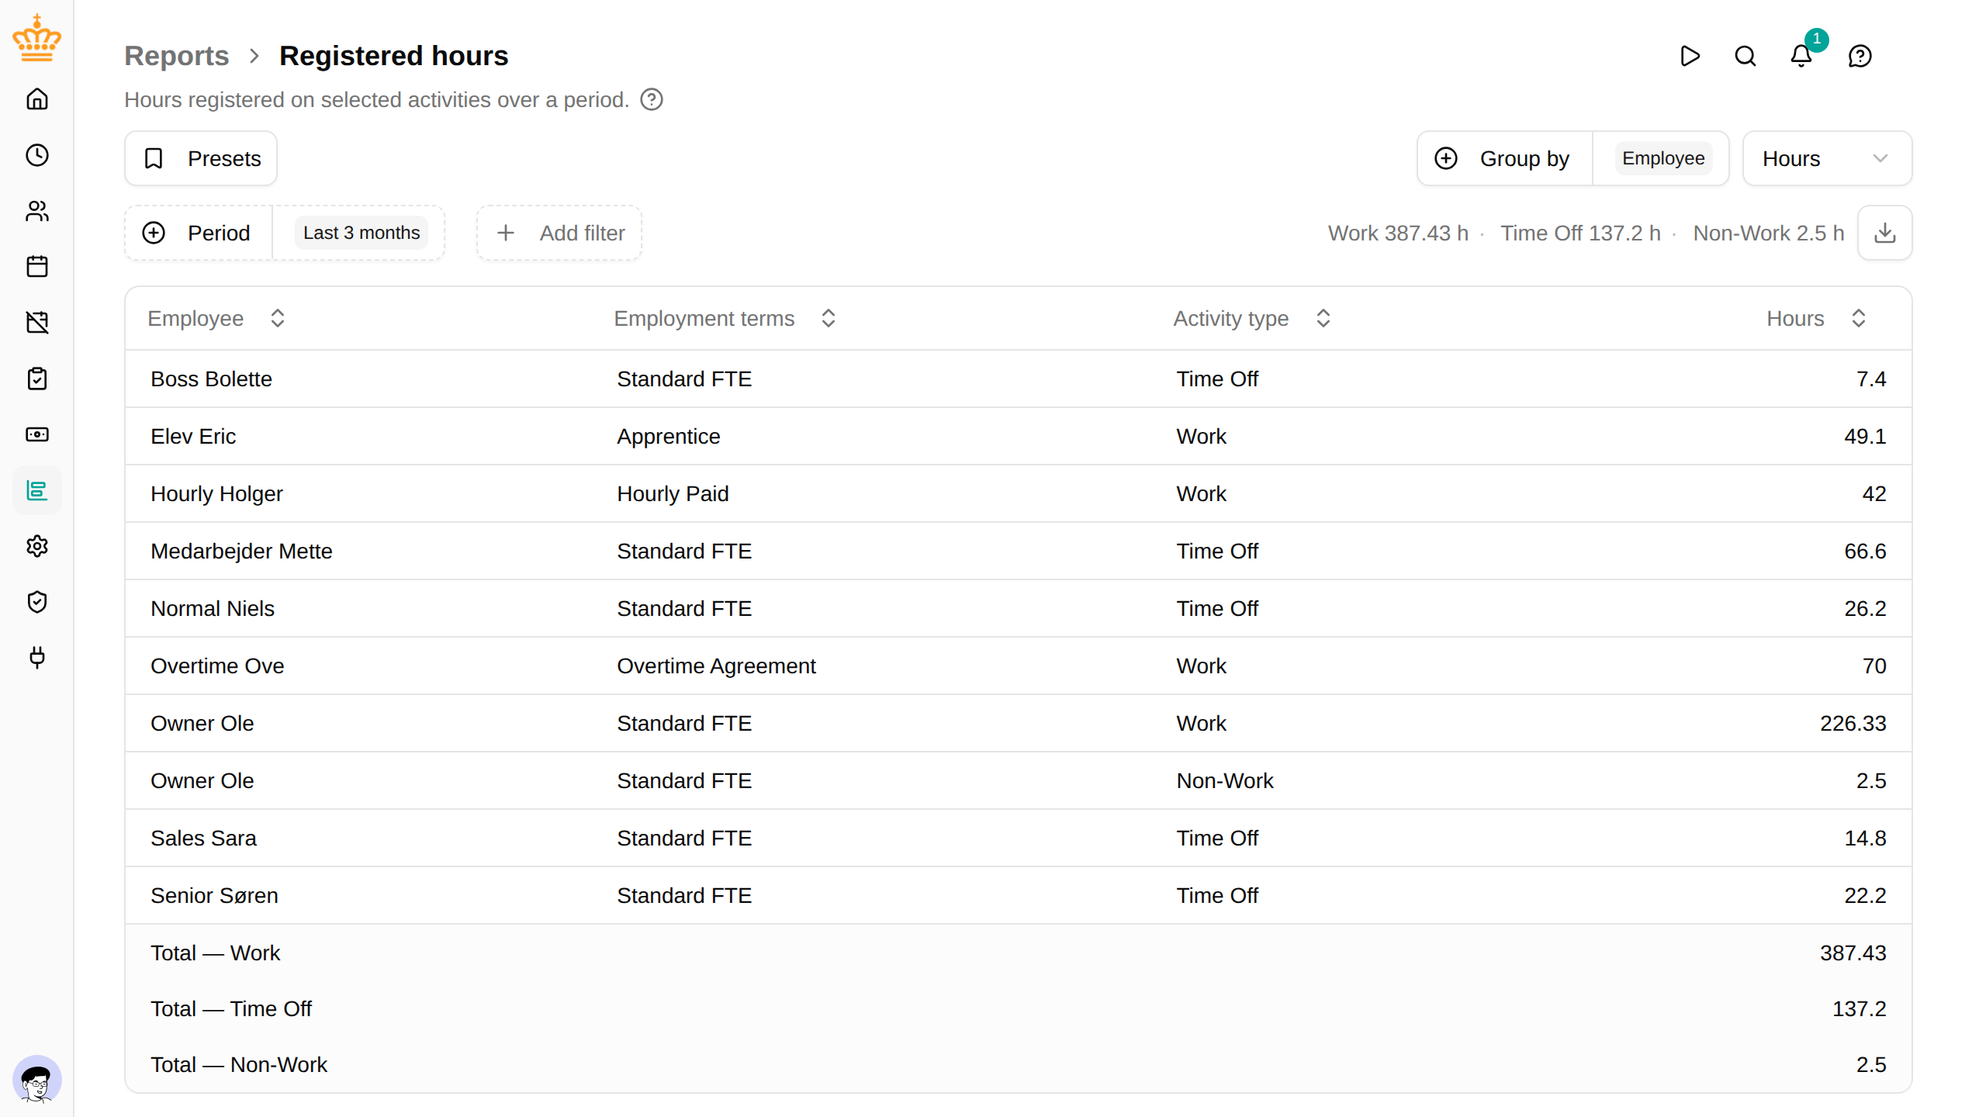This screenshot has height=1117, width=1986.
Task: Select Senior Søren row
Action: pyautogui.click(x=1018, y=896)
